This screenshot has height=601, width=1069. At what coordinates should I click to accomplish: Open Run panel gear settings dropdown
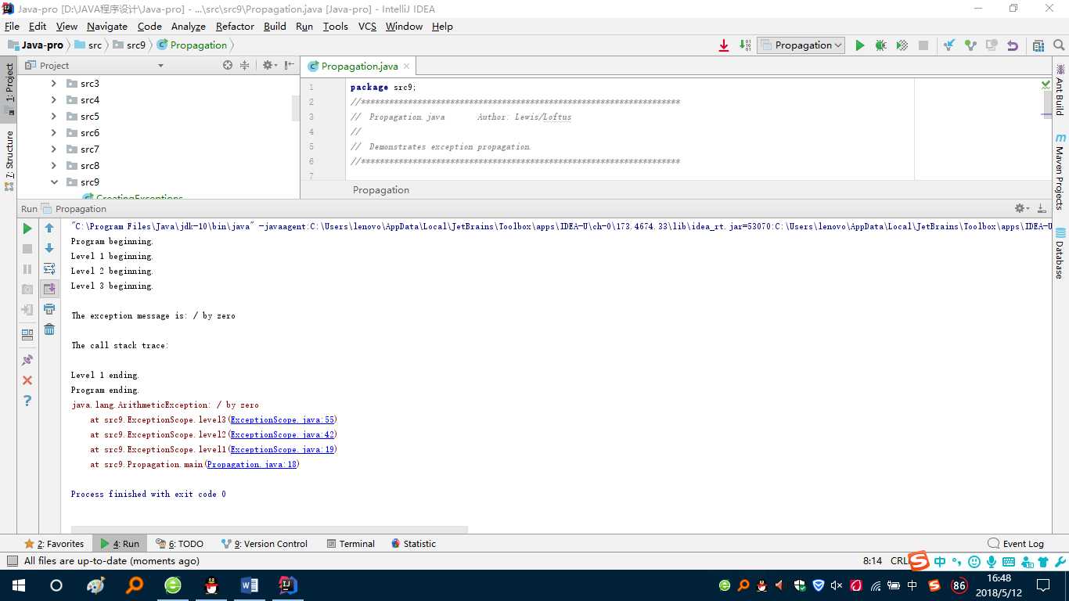(x=1021, y=209)
